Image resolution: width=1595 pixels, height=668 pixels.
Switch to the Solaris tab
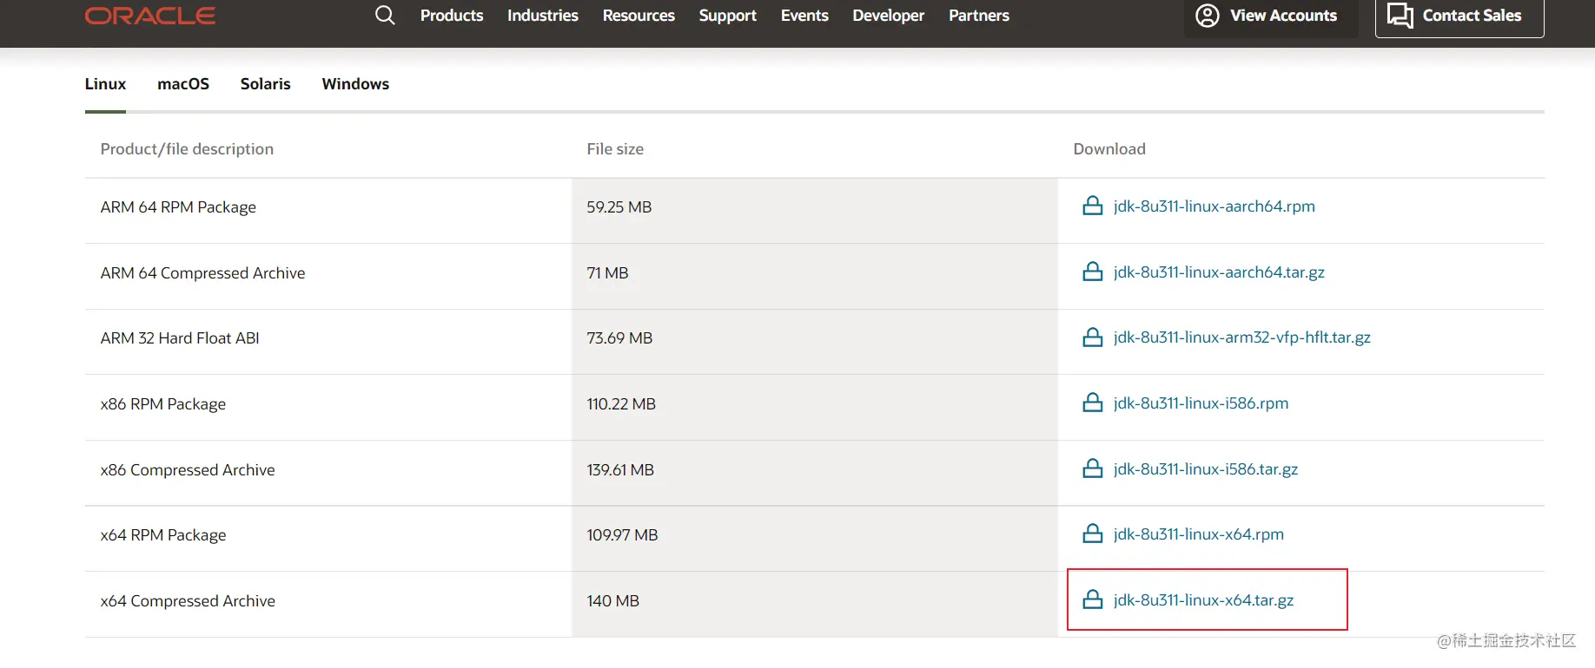(266, 84)
